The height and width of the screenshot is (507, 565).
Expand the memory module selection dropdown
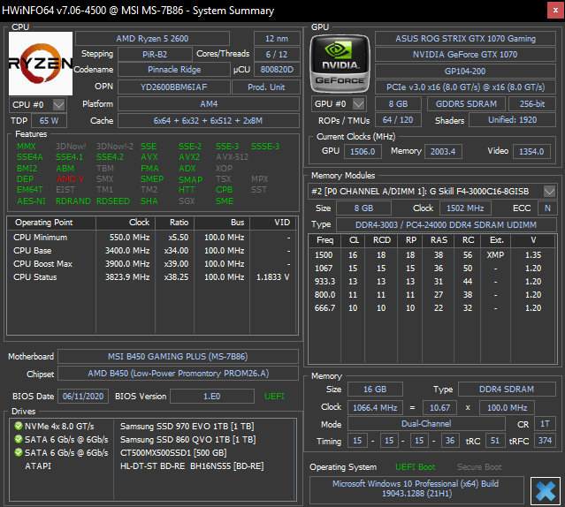pos(549,191)
